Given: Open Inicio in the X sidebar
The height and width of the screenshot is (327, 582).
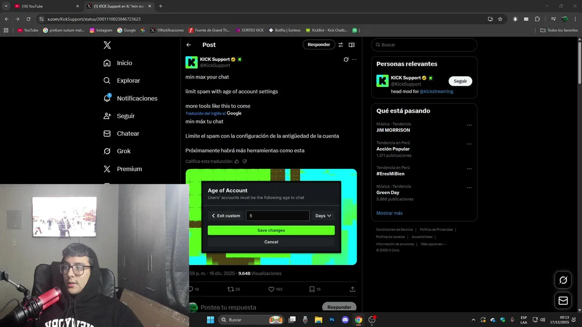Looking at the screenshot, I should (x=118, y=63).
